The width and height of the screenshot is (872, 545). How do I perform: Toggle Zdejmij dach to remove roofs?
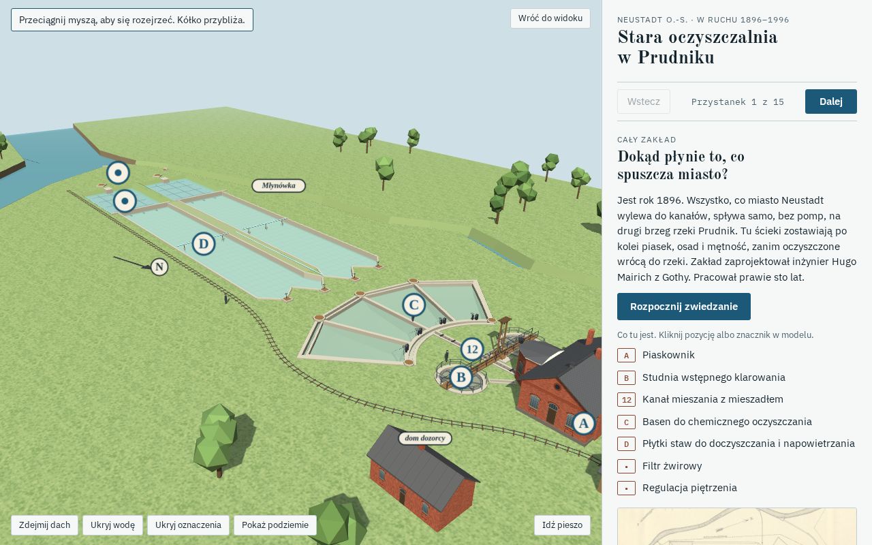[44, 525]
